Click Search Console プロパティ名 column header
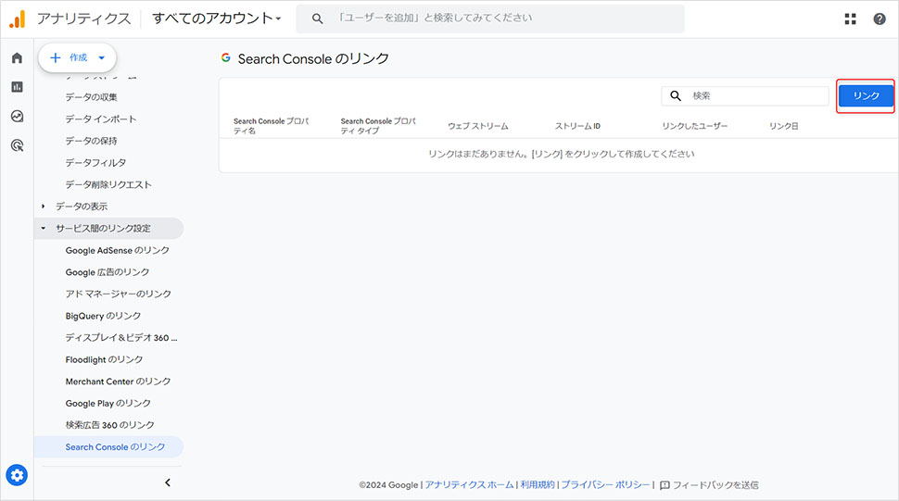This screenshot has height=501, width=899. click(x=271, y=126)
